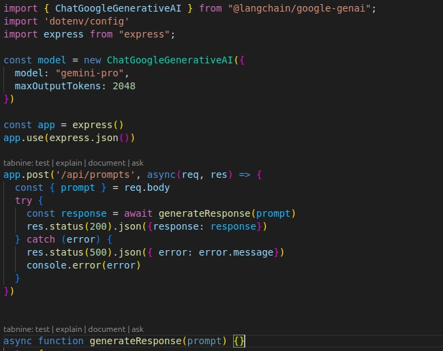Click the console.error call

tap(83, 265)
